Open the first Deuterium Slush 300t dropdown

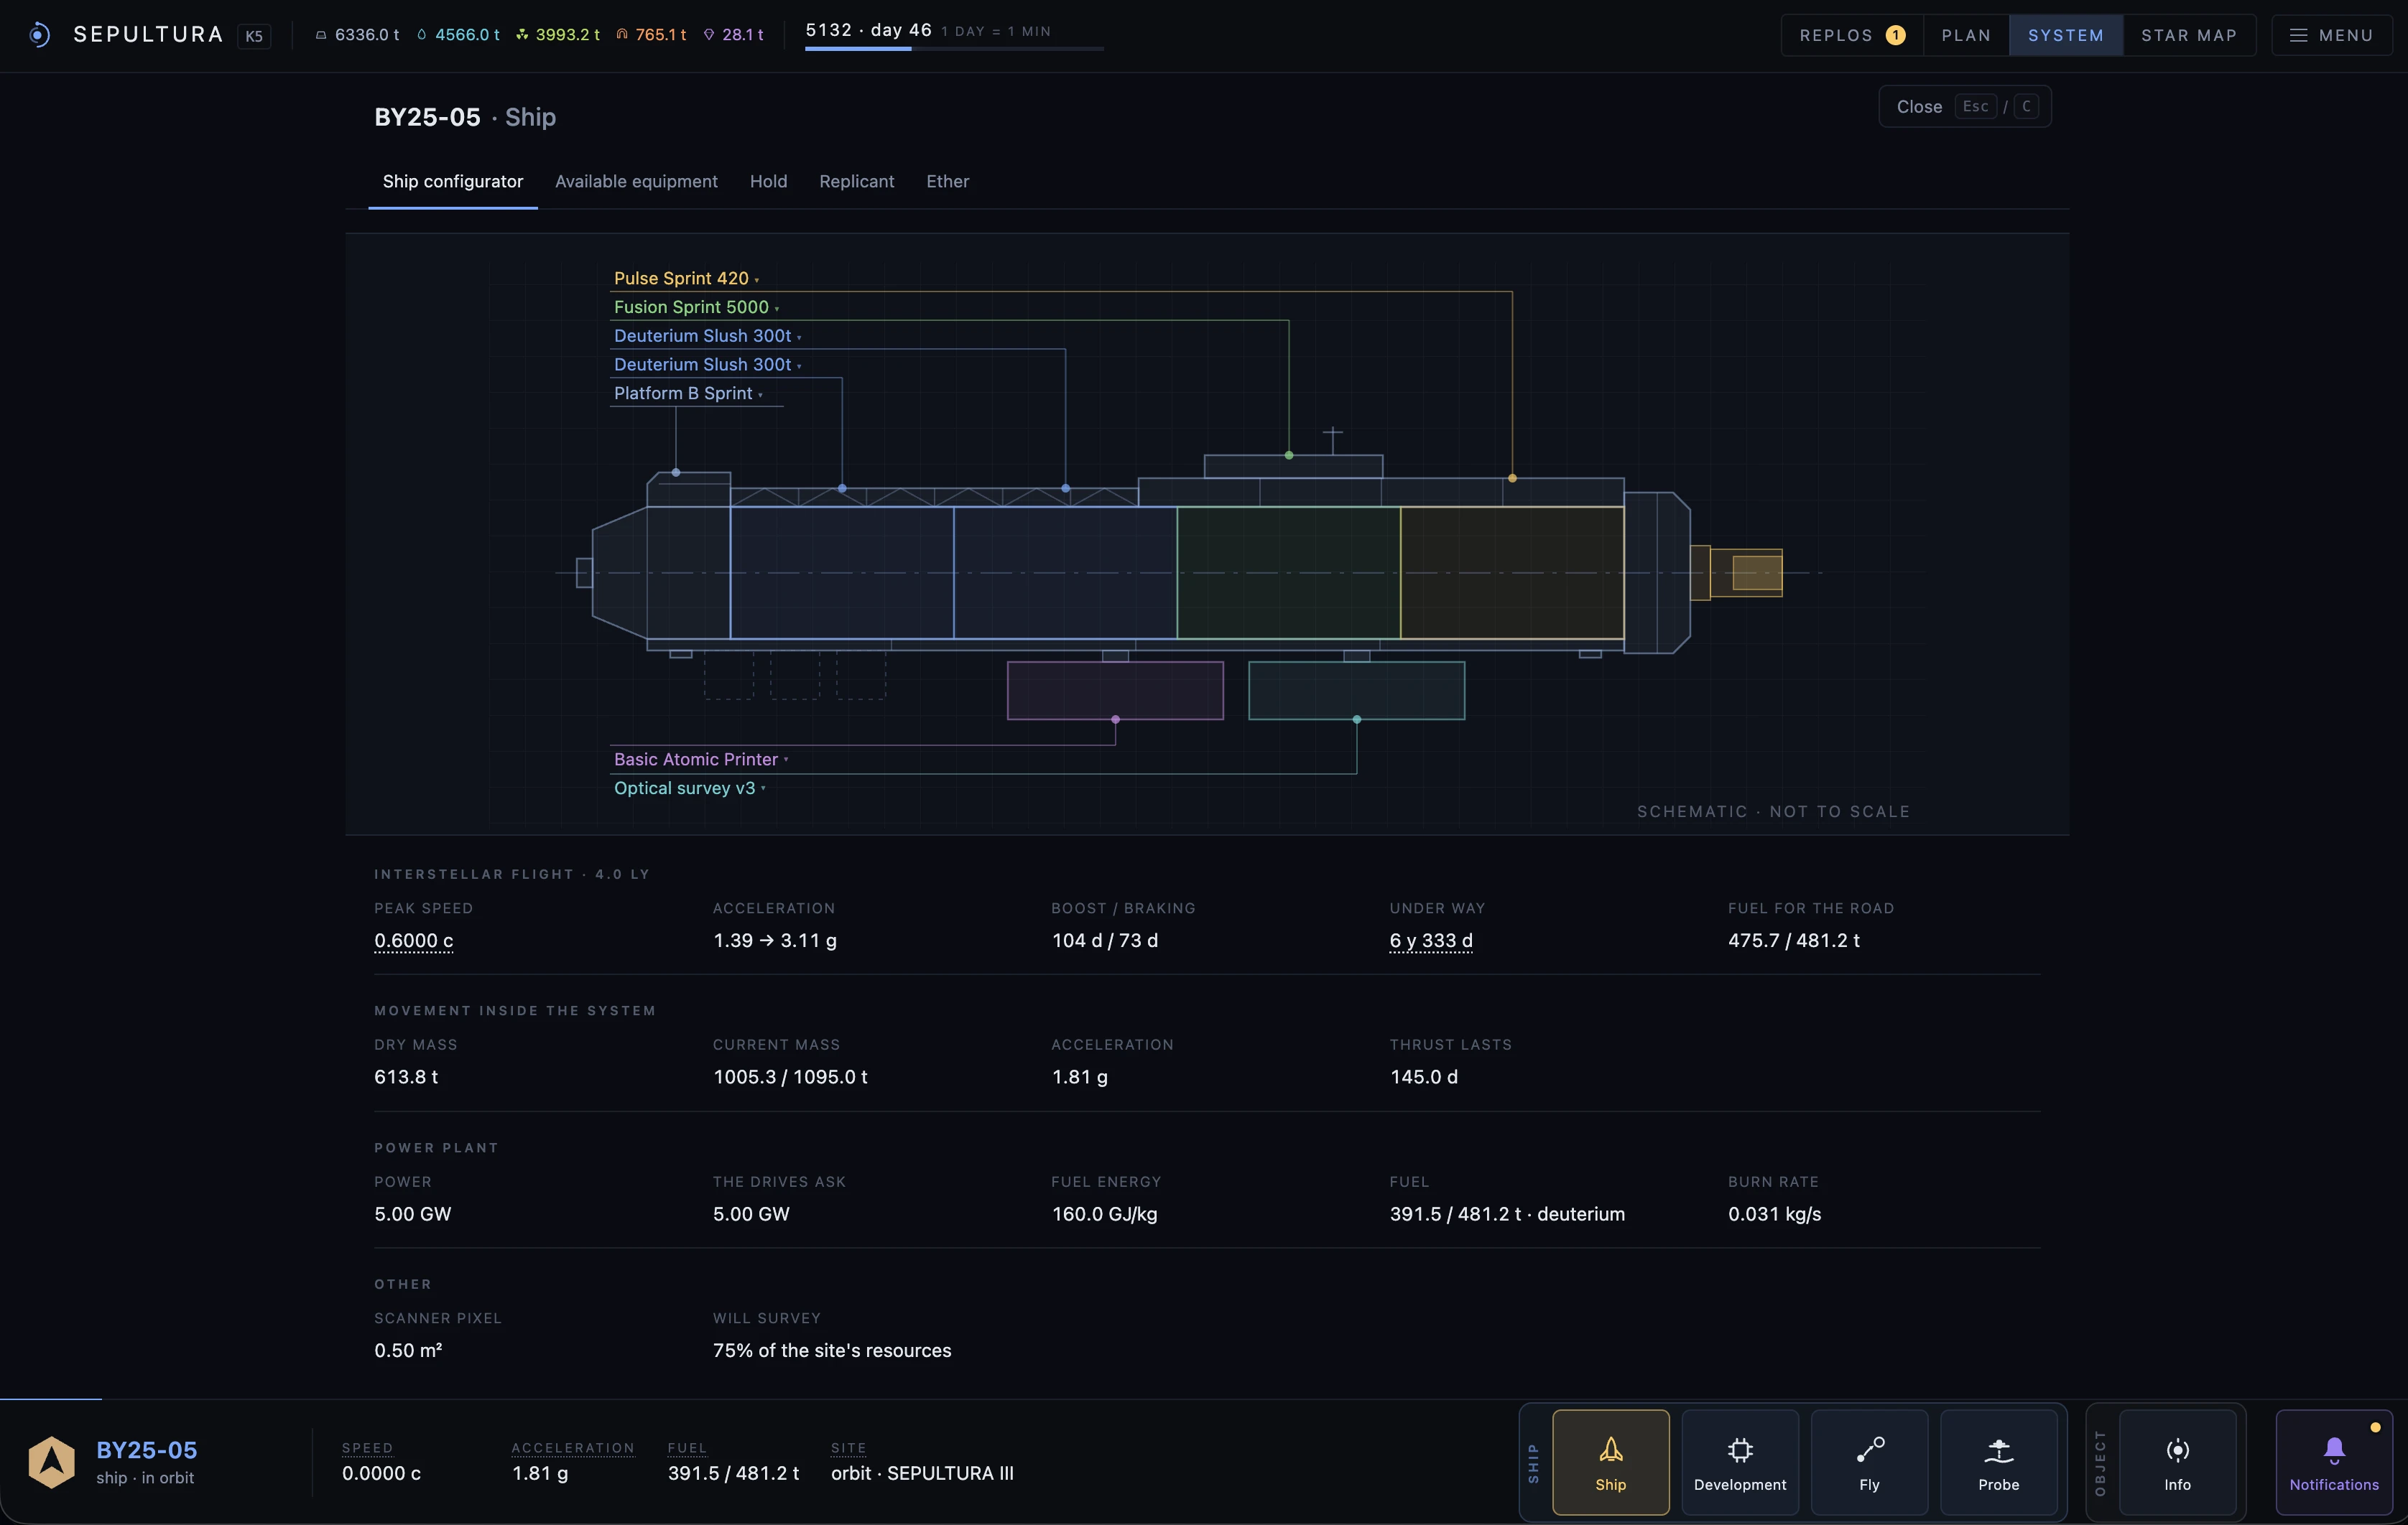click(707, 336)
